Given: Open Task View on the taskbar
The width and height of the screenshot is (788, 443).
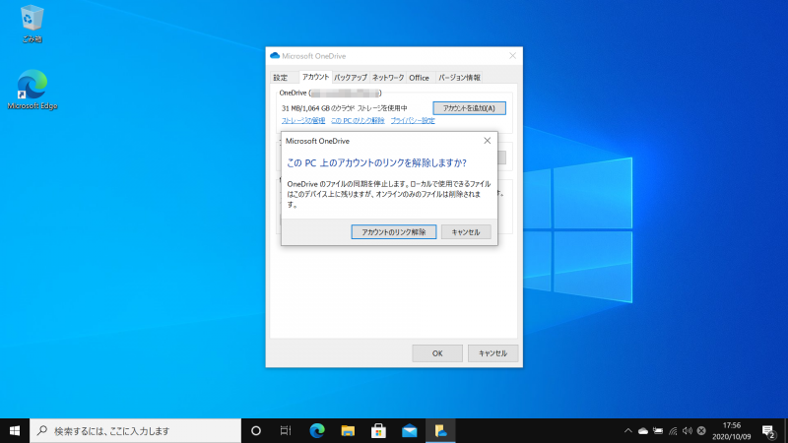Looking at the screenshot, I should coord(286,431).
